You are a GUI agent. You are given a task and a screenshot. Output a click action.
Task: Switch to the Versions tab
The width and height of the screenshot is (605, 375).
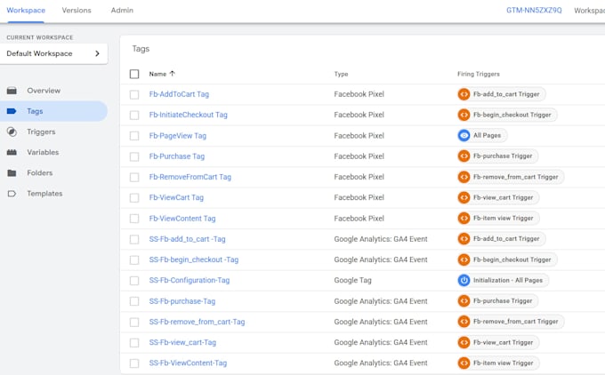(x=77, y=11)
